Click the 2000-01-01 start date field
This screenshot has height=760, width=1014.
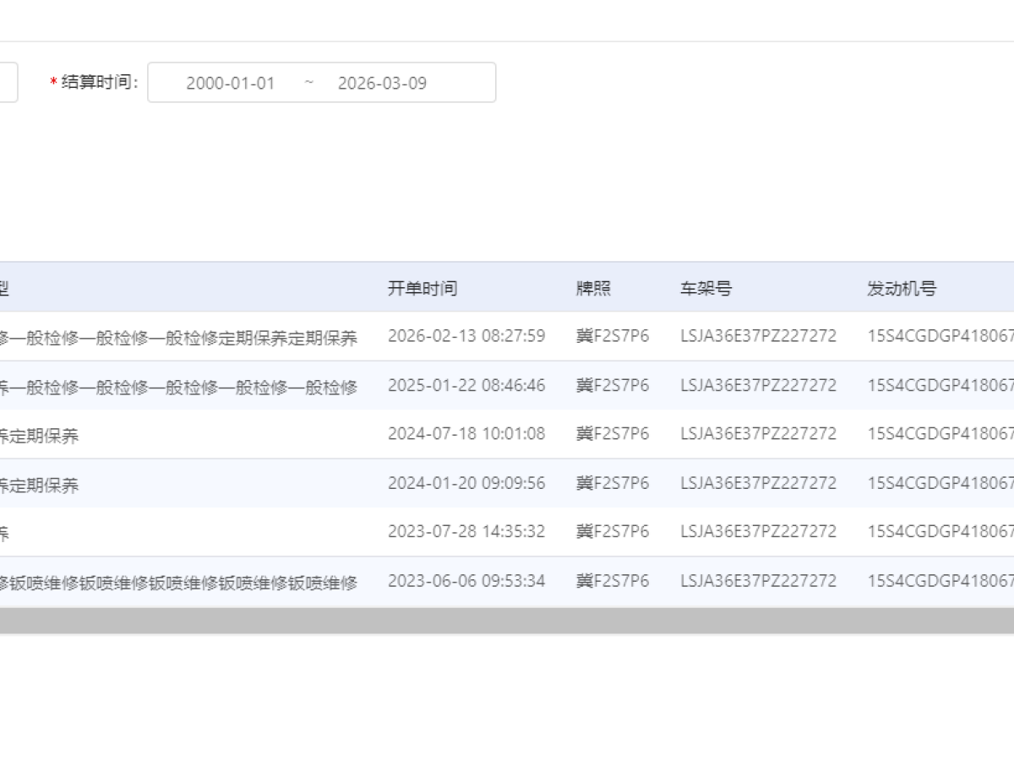tap(230, 83)
